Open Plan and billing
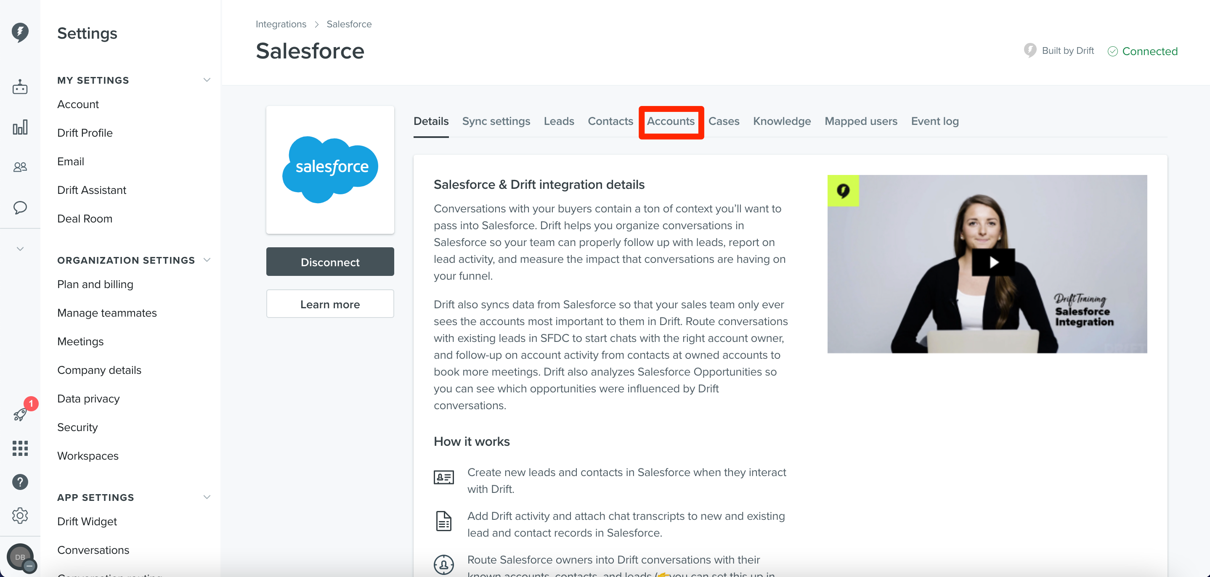The image size is (1210, 577). (96, 285)
